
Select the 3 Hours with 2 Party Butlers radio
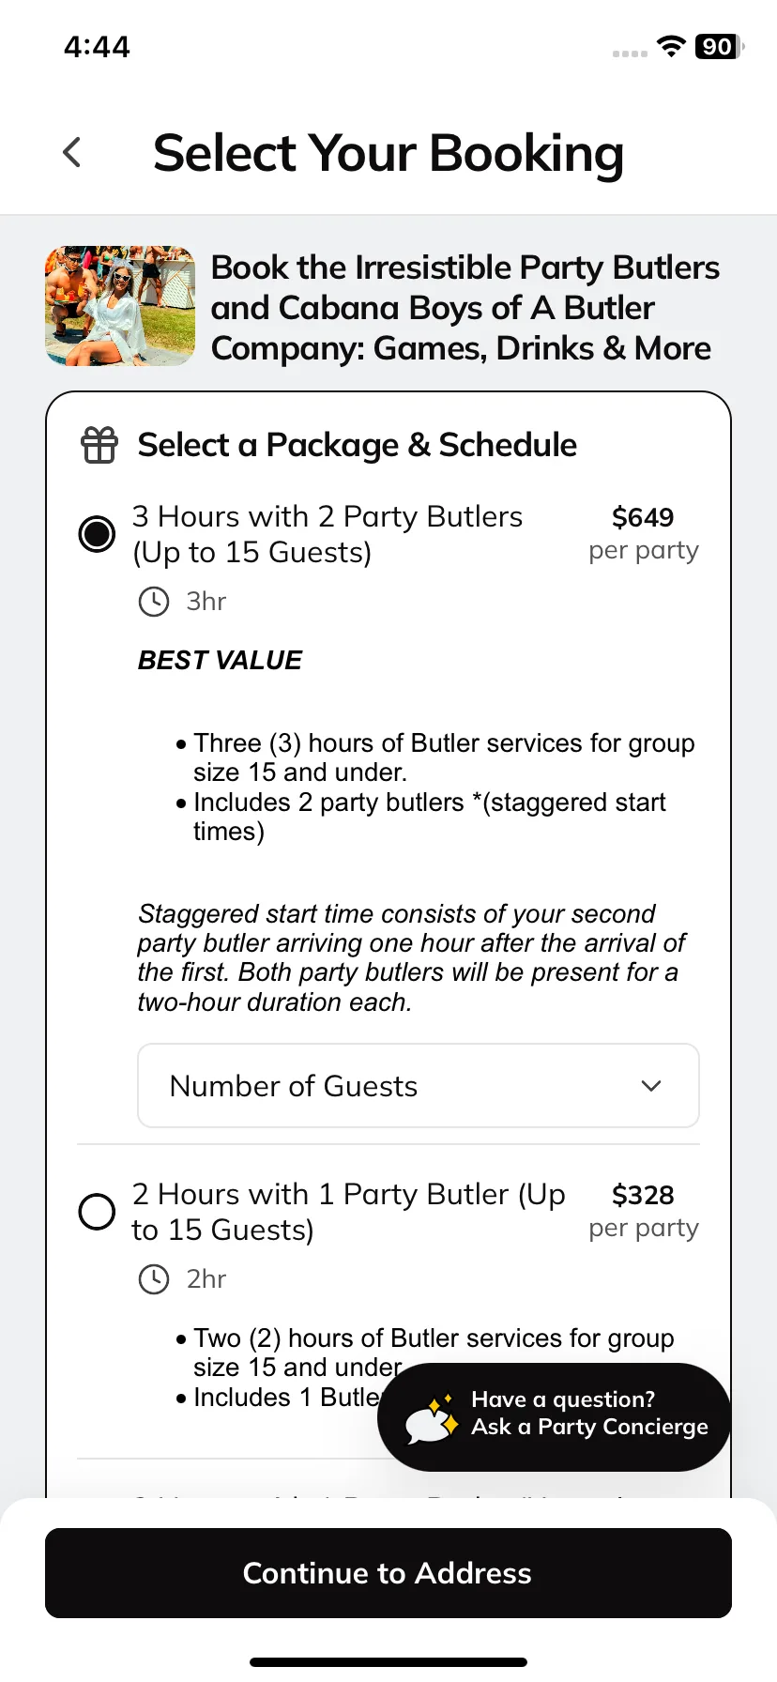tap(97, 534)
